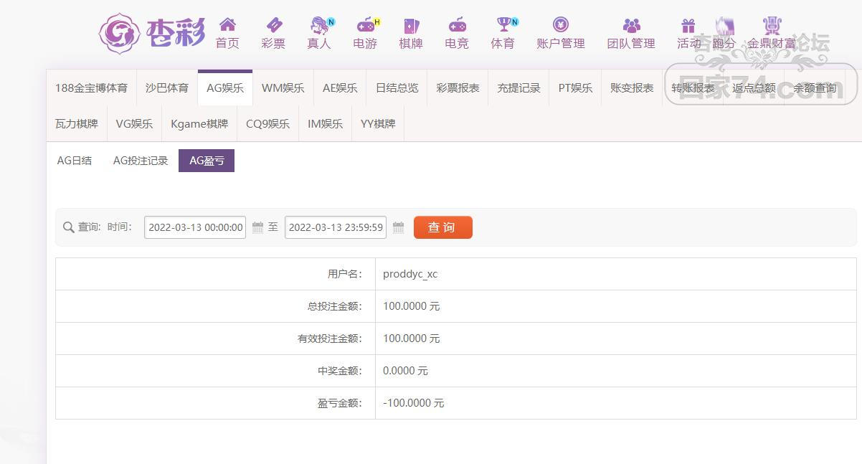Screen dimensions: 862x464
Task: Click the 团队管理 team icon
Action: tap(631, 26)
